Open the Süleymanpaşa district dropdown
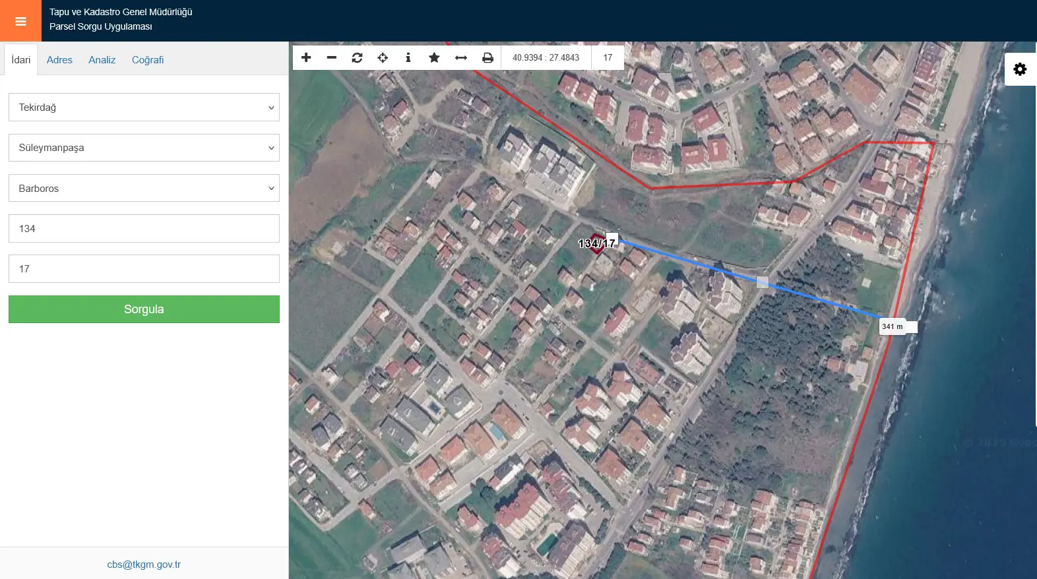Screen dimensions: 1037x579 (144, 148)
